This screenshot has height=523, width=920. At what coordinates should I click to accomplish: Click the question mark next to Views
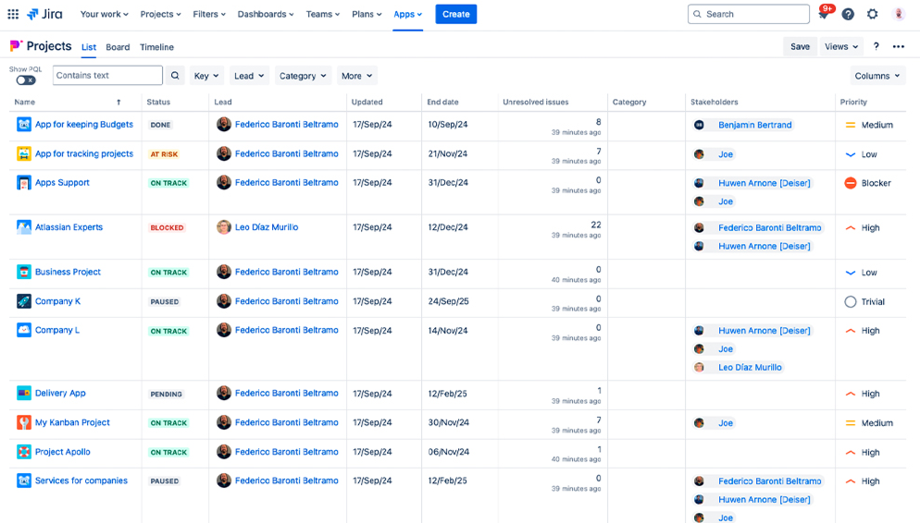click(x=876, y=47)
